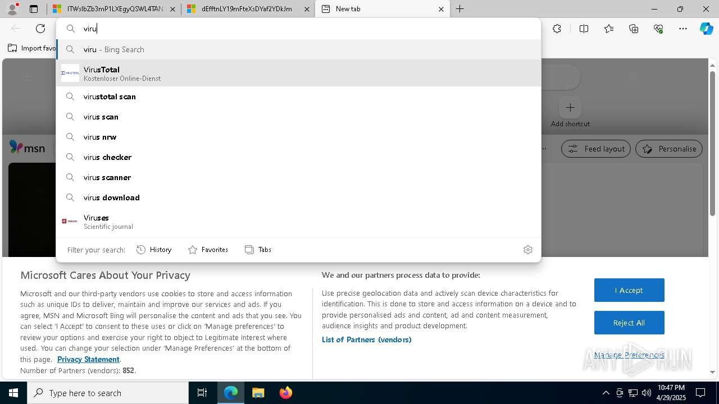The width and height of the screenshot is (719, 404).
Task: Click I Accept cookie button
Action: click(x=629, y=290)
